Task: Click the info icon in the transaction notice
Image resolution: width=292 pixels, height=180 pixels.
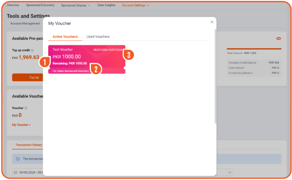Action: click(x=18, y=159)
